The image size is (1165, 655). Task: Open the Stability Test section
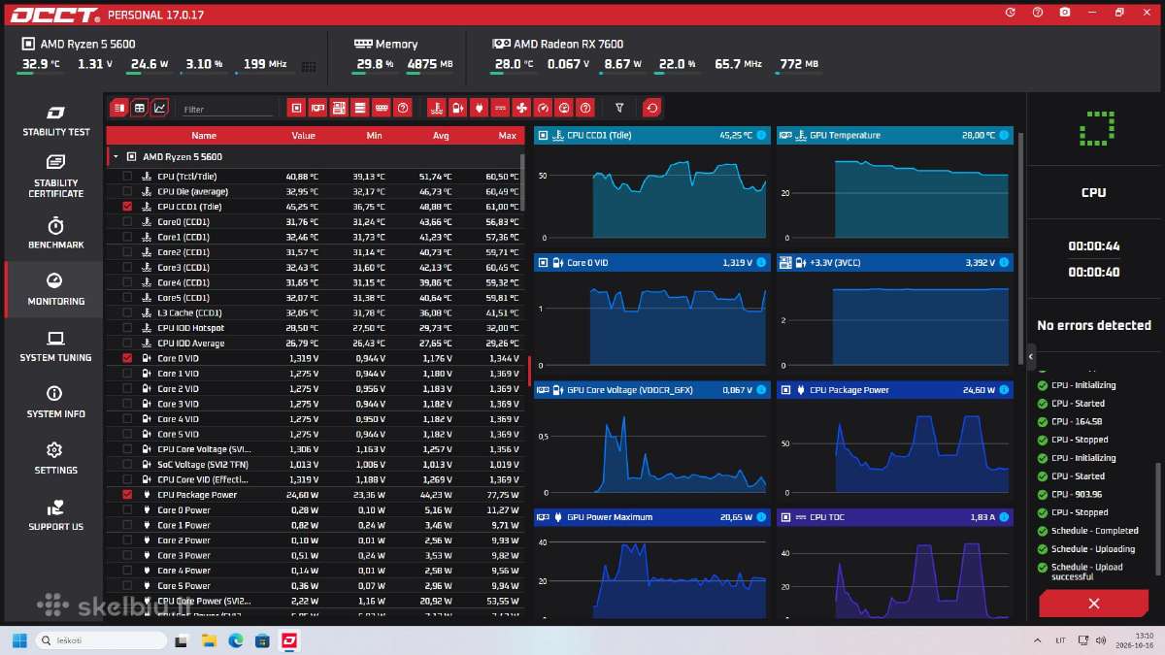pyautogui.click(x=55, y=120)
